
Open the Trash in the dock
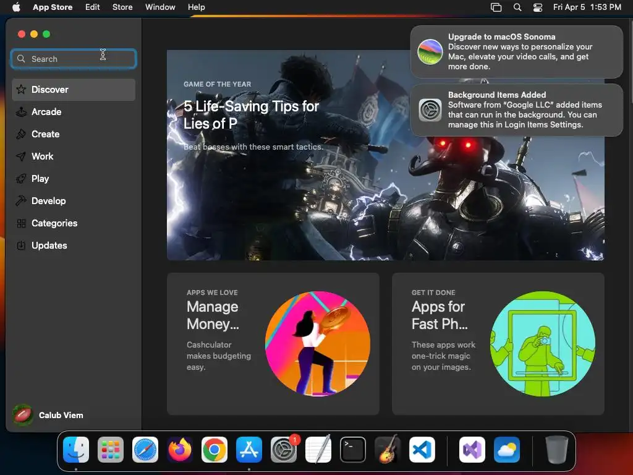pyautogui.click(x=557, y=450)
